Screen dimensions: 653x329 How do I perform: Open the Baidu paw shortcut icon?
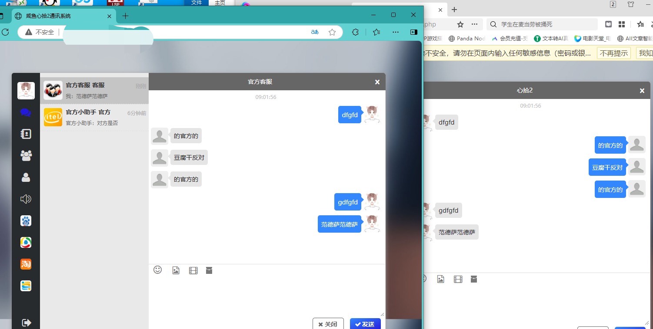coord(26,221)
